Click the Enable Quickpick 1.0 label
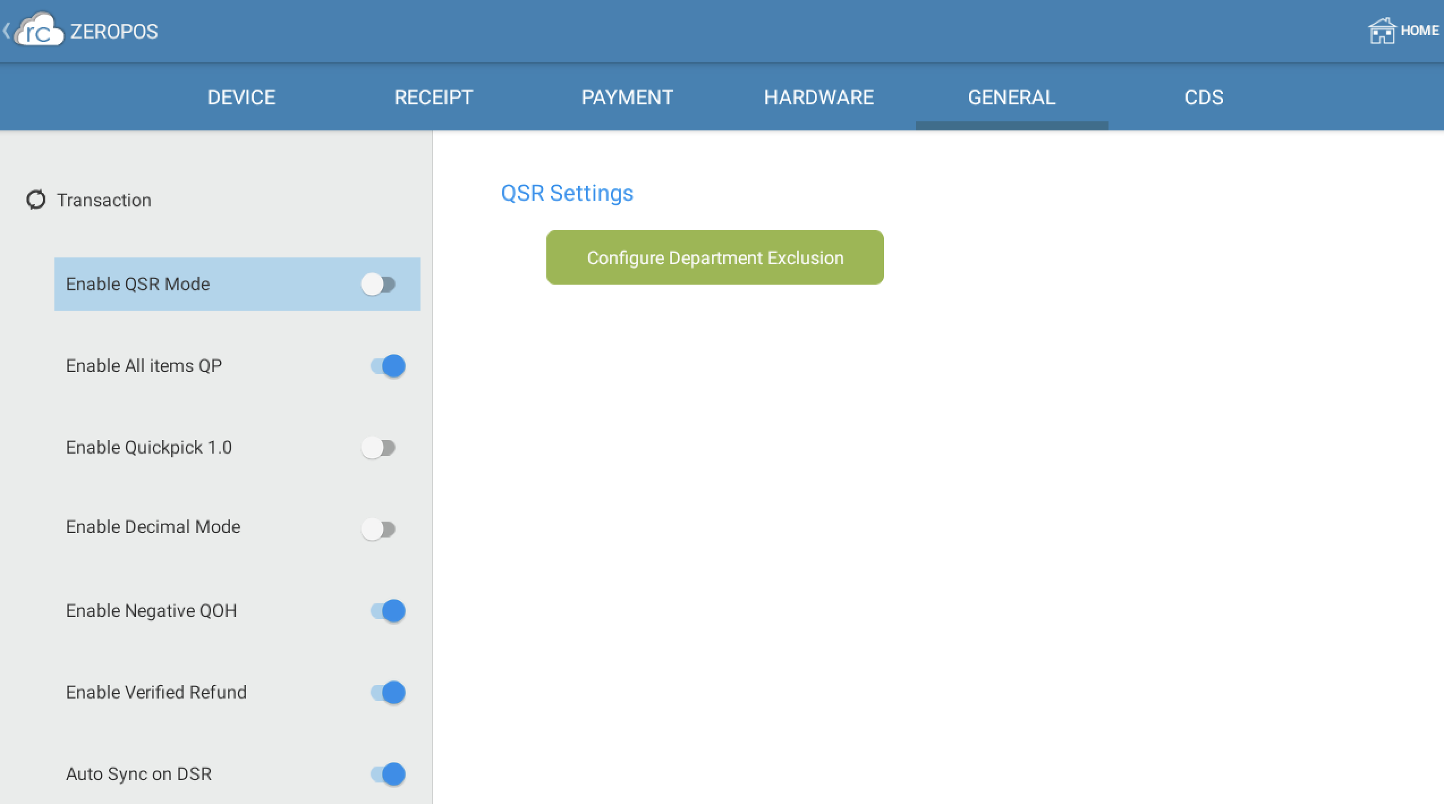 [149, 447]
